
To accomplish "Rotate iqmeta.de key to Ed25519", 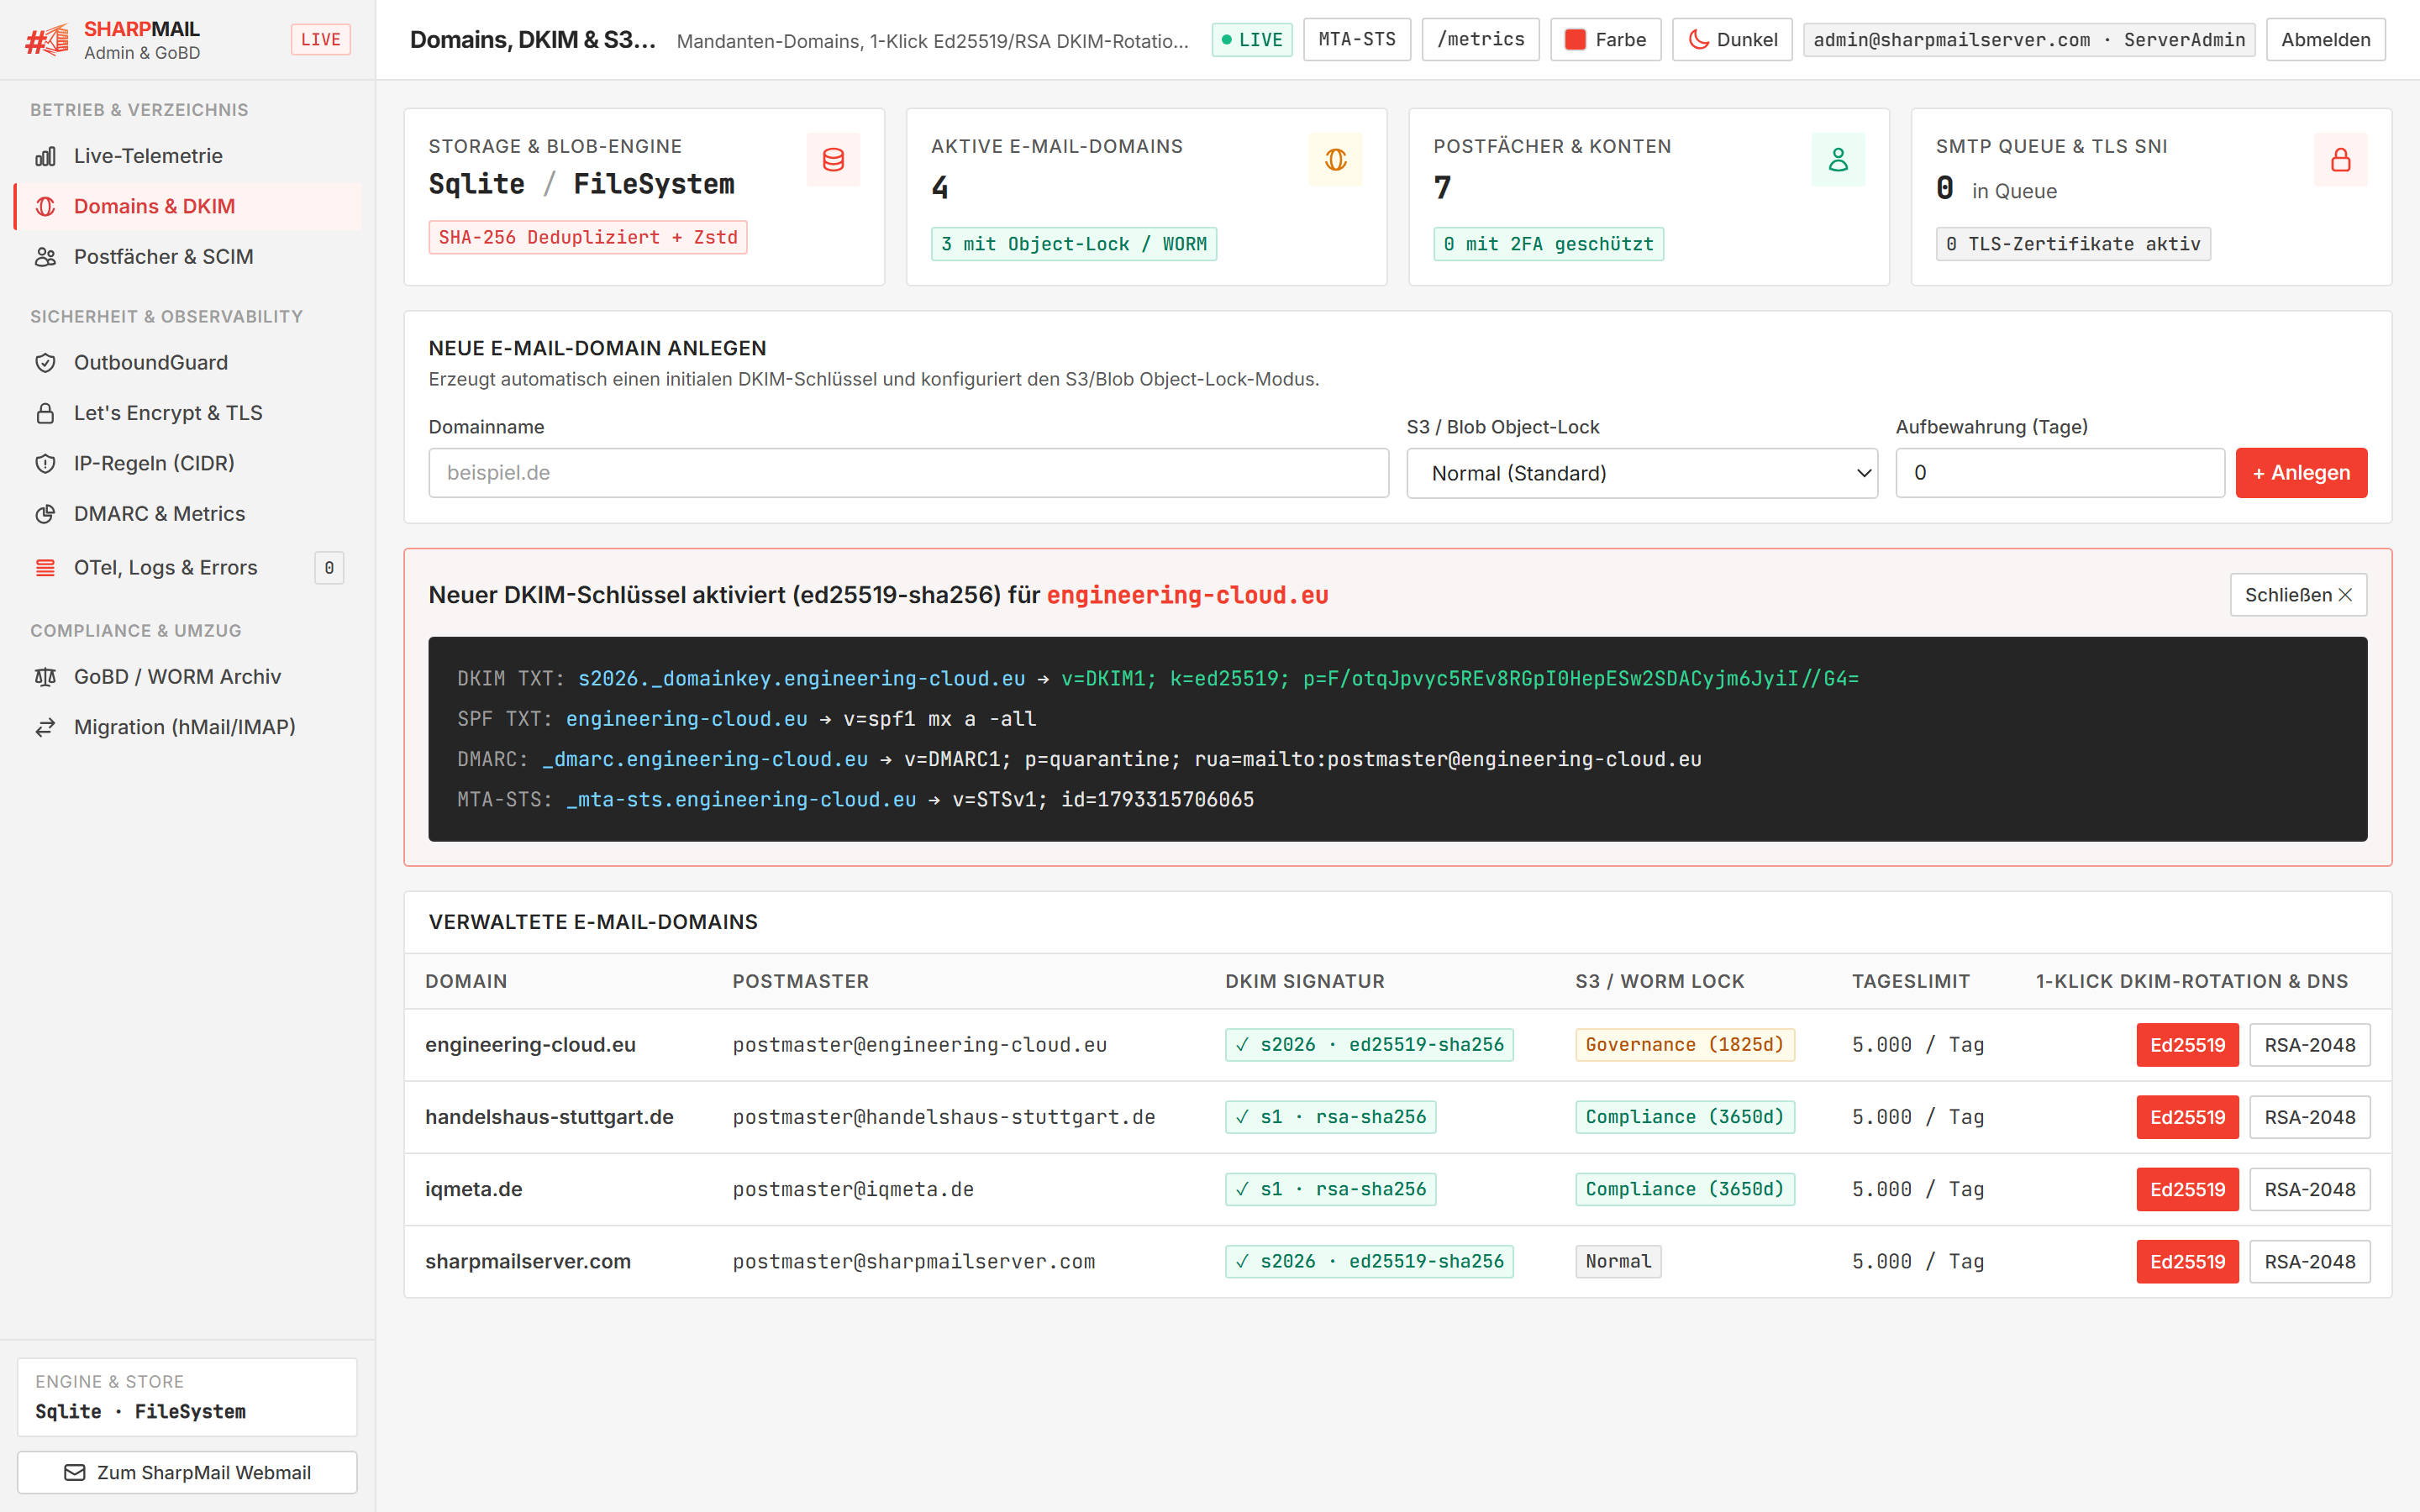I will [2187, 1189].
